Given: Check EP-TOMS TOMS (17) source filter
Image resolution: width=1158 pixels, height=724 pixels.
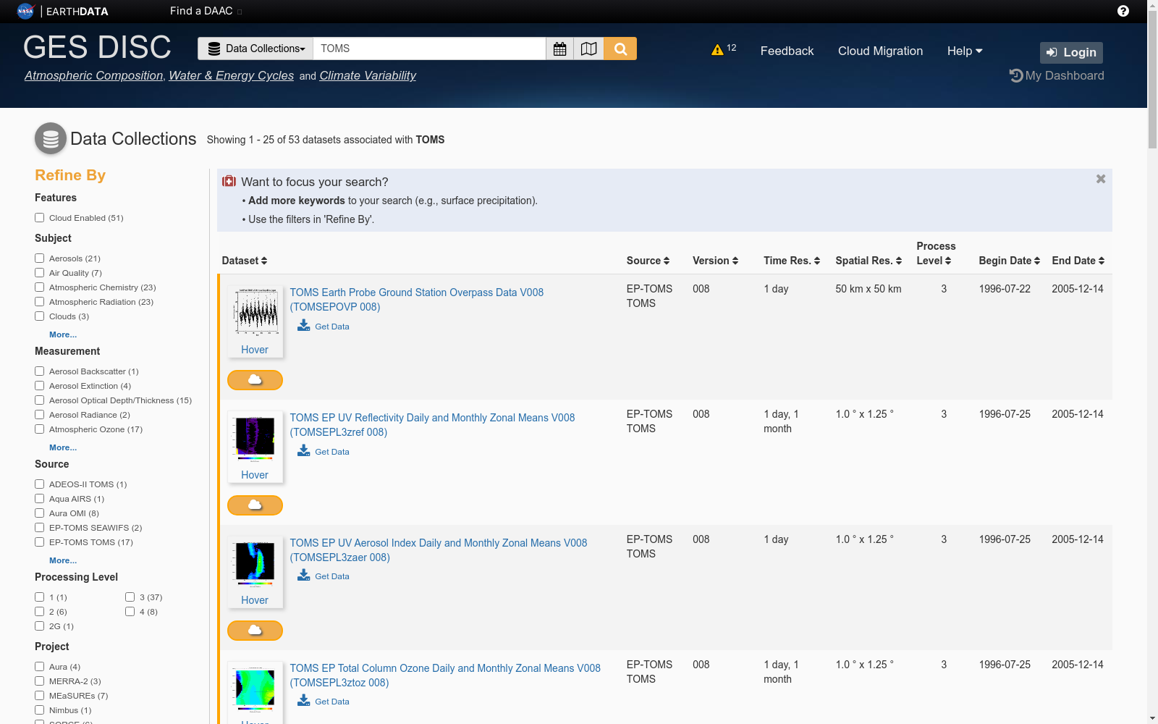Looking at the screenshot, I should (x=40, y=542).
